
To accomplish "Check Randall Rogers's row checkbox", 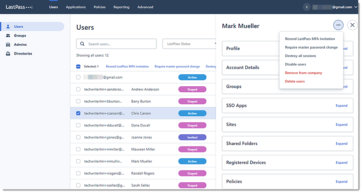I will click(x=78, y=173).
